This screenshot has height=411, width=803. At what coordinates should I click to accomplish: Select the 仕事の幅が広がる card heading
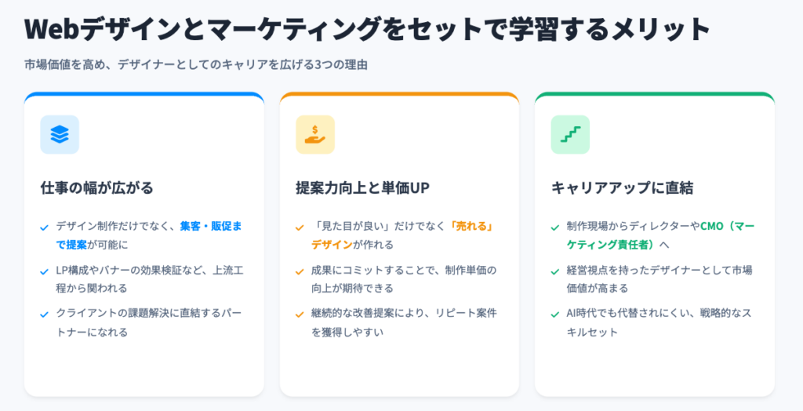[96, 188]
